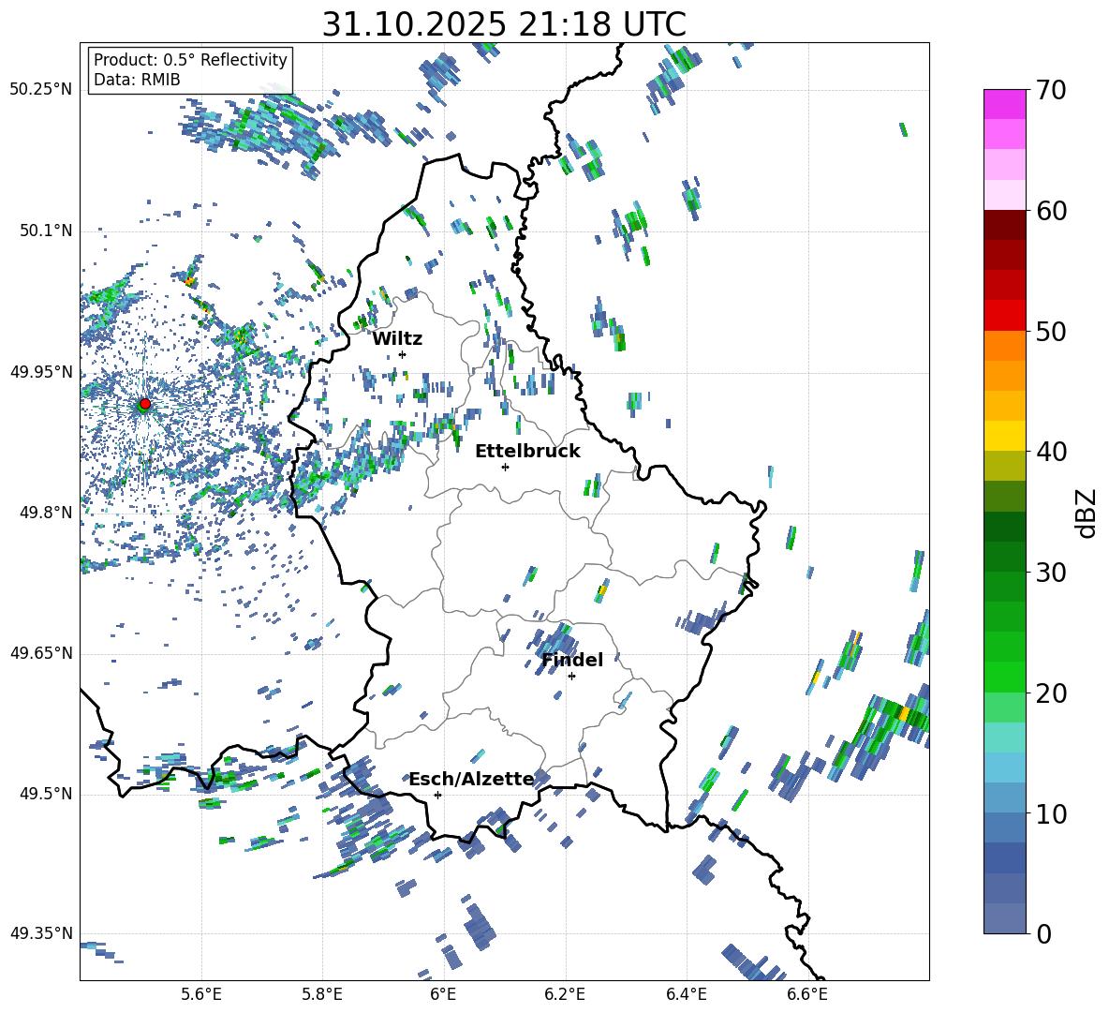Click the red radar site marker dot
Viewport: 1109px width, 1013px height.
pyautogui.click(x=144, y=404)
